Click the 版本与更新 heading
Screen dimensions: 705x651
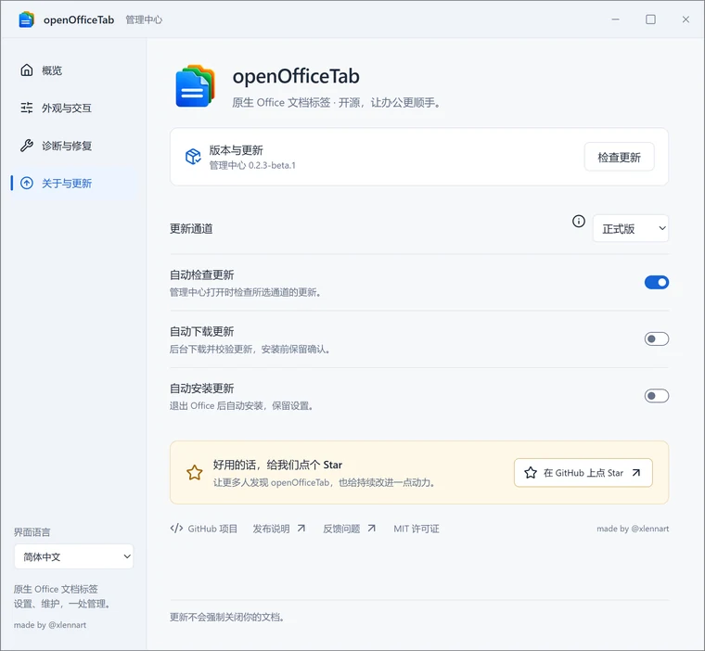pos(236,149)
